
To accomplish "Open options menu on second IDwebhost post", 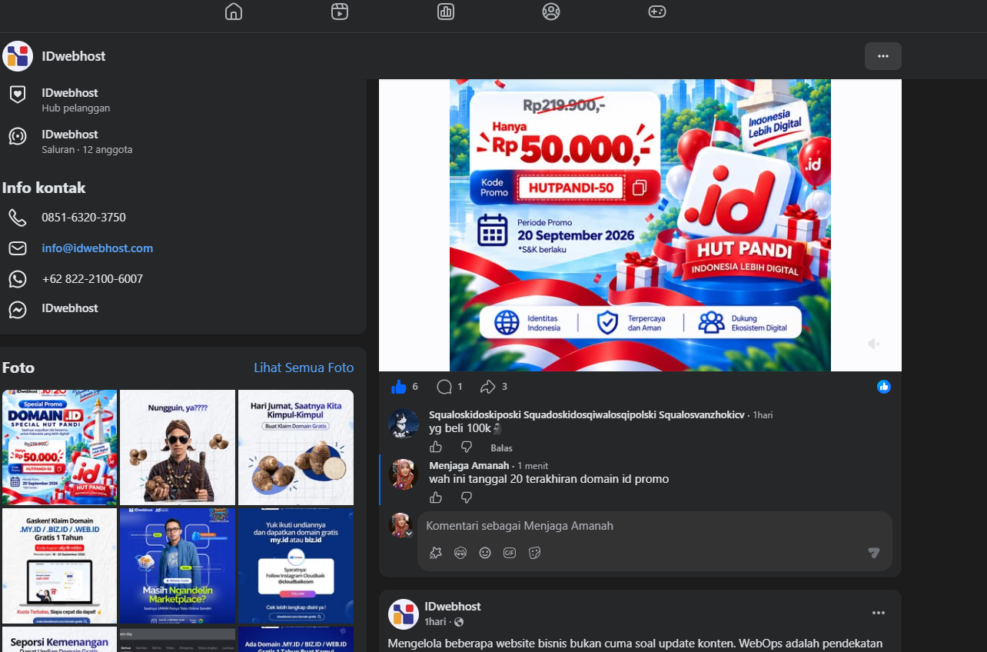I will coord(879,614).
